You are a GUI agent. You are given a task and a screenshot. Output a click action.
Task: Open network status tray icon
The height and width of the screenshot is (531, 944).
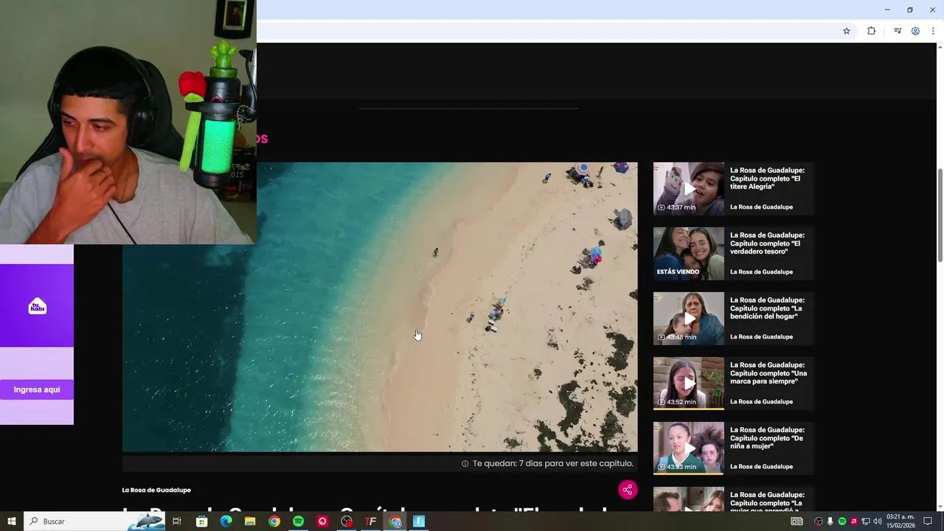click(x=866, y=521)
